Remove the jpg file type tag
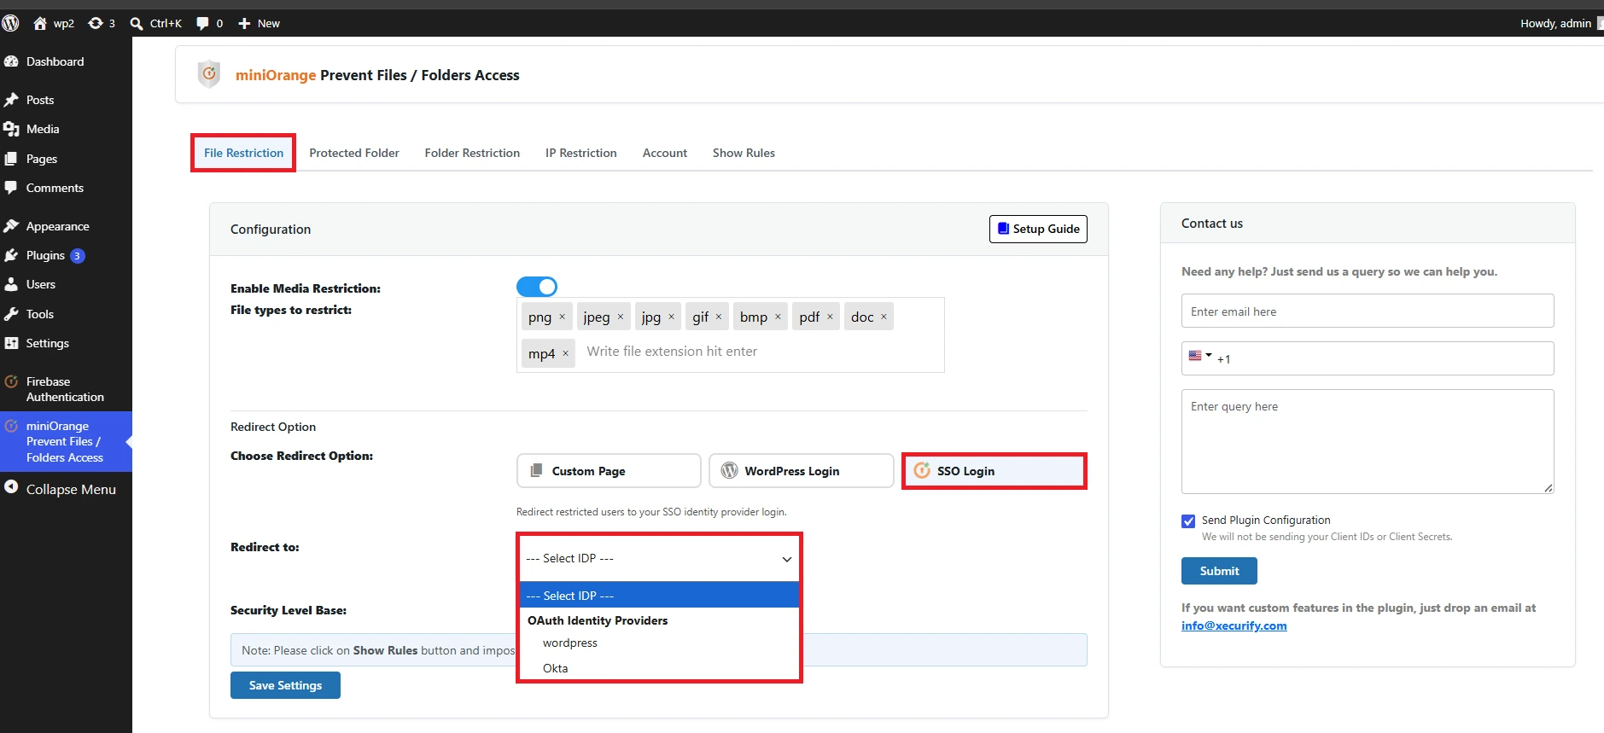 671,317
